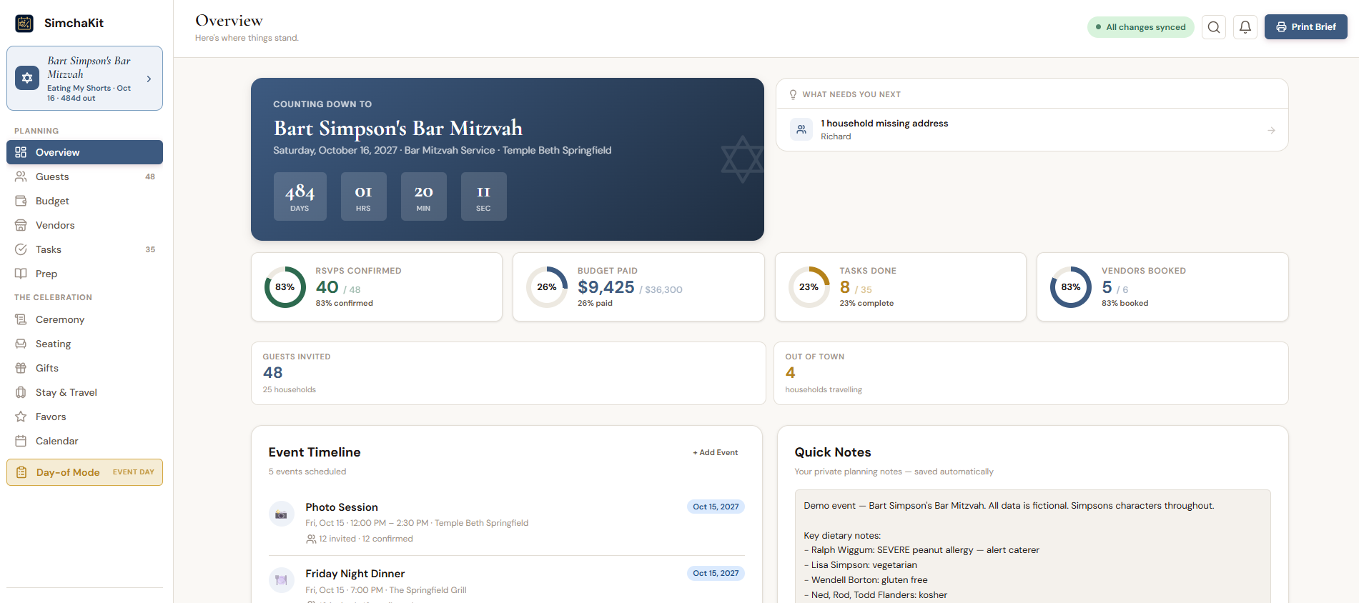Click the Guests count badge 48
The image size is (1359, 603).
(x=150, y=176)
